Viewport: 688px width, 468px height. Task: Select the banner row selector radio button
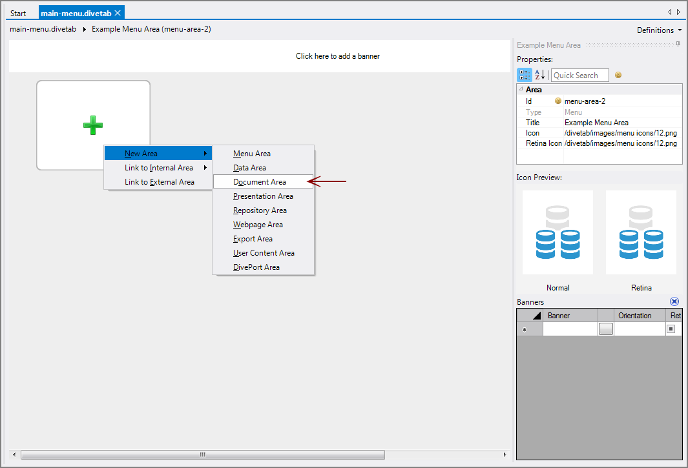click(524, 329)
